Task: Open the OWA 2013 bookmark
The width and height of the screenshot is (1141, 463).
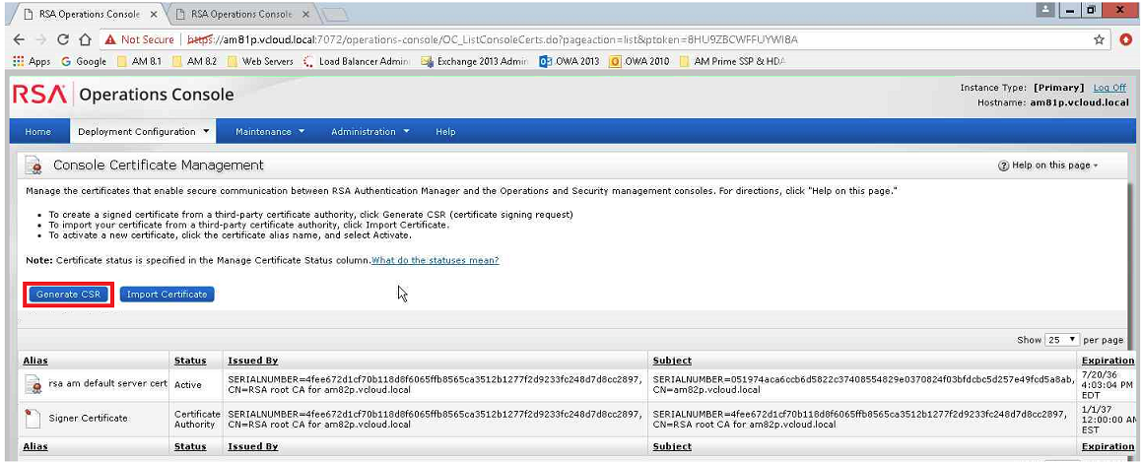Action: click(x=570, y=61)
